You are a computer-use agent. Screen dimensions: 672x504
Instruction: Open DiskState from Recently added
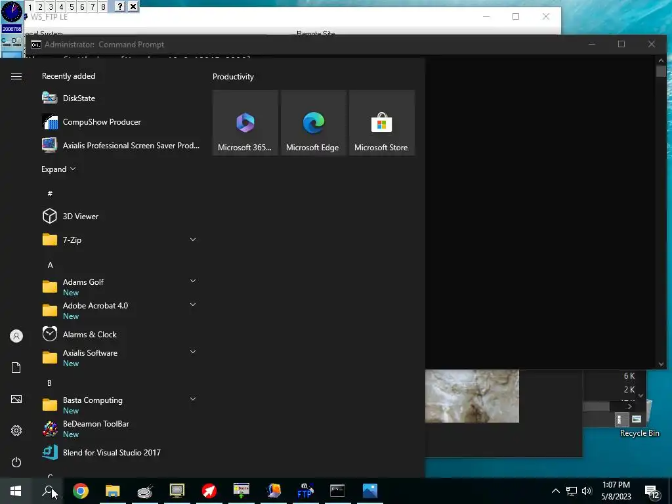[121, 98]
